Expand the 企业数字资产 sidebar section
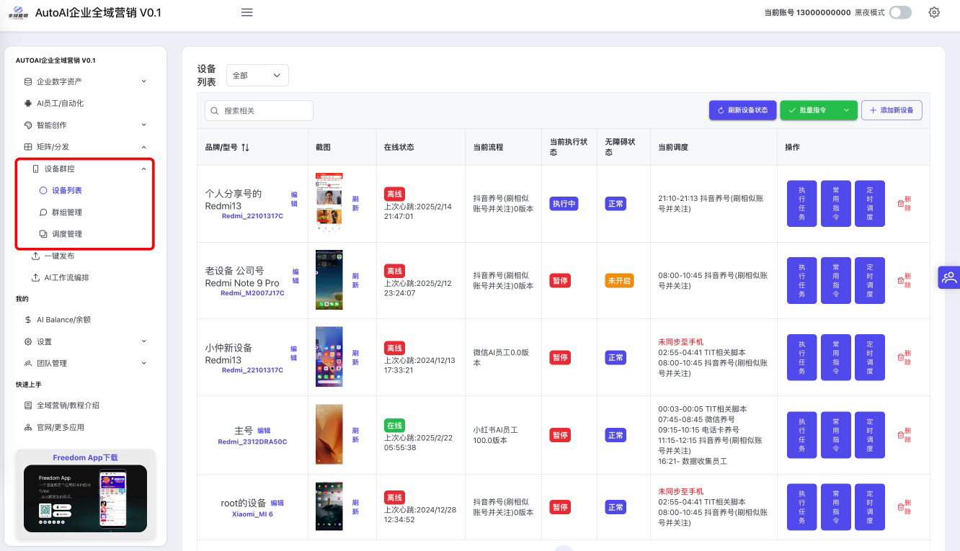Screen dimensions: 960x551 click(86, 82)
